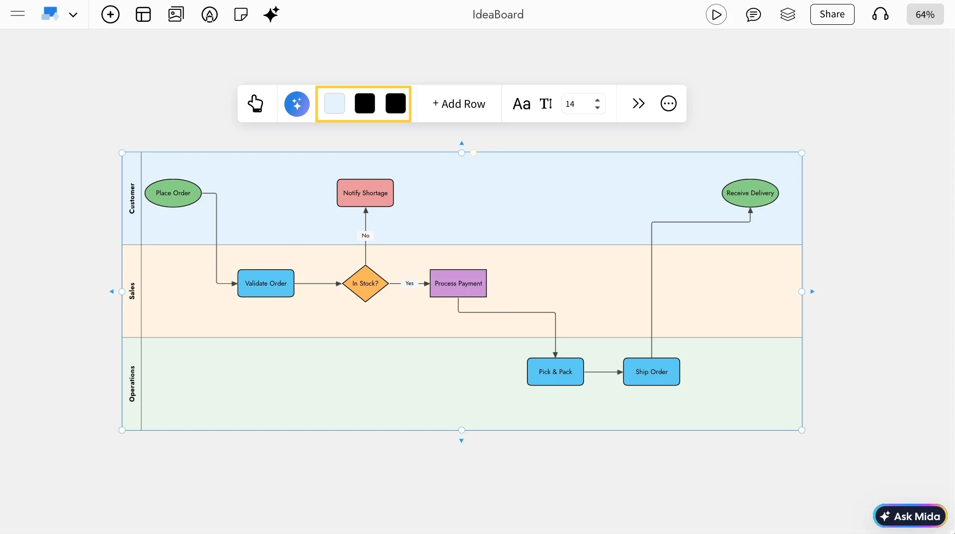Viewport: 955px width, 534px height.
Task: Expand the board title dropdown chevron
Action: (74, 14)
